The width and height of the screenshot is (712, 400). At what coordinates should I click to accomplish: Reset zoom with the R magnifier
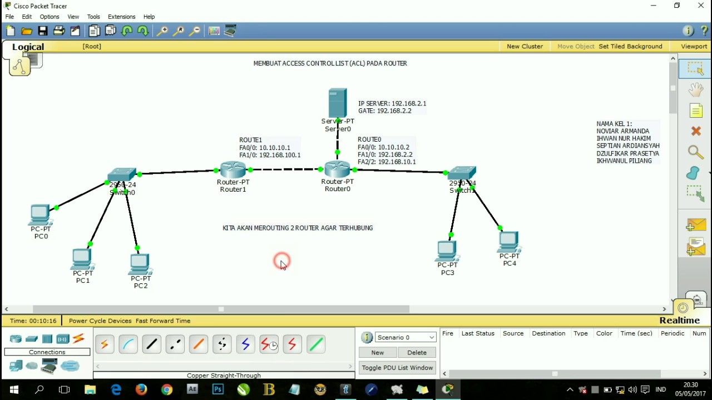pos(178,31)
